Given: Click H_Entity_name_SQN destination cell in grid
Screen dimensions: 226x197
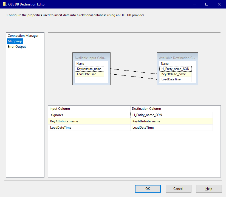Looking at the screenshot, I should pyautogui.click(x=171, y=115).
